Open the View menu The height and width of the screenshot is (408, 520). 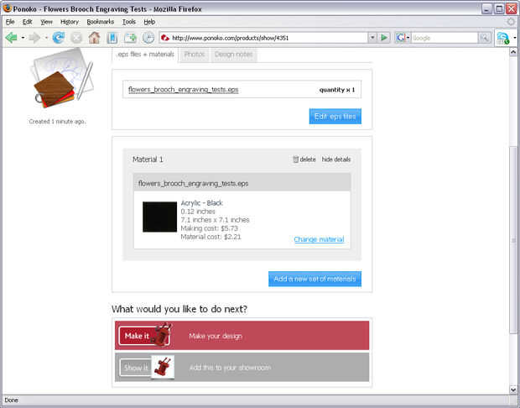(46, 22)
